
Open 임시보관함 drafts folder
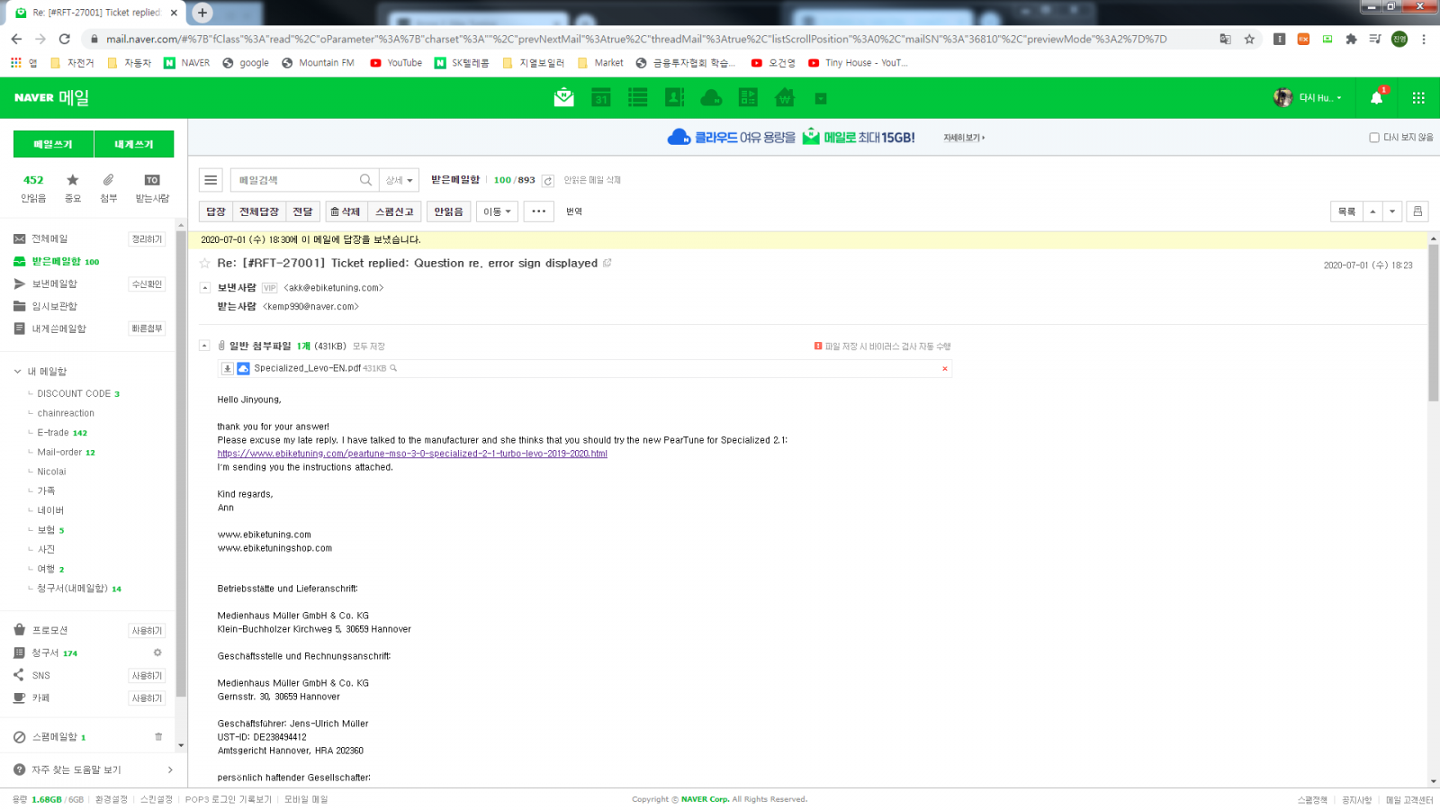click(54, 306)
